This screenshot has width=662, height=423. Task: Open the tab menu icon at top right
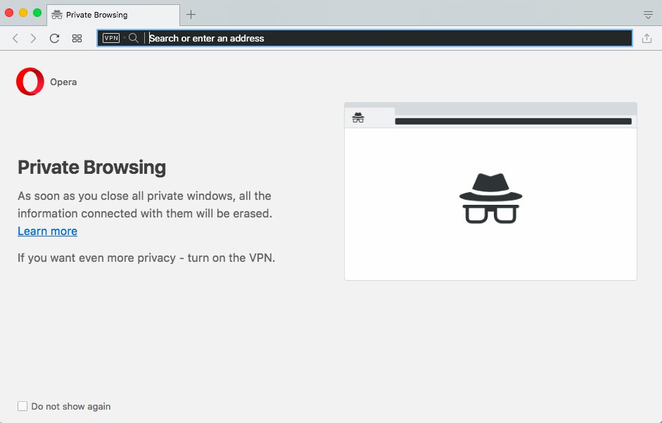[648, 15]
